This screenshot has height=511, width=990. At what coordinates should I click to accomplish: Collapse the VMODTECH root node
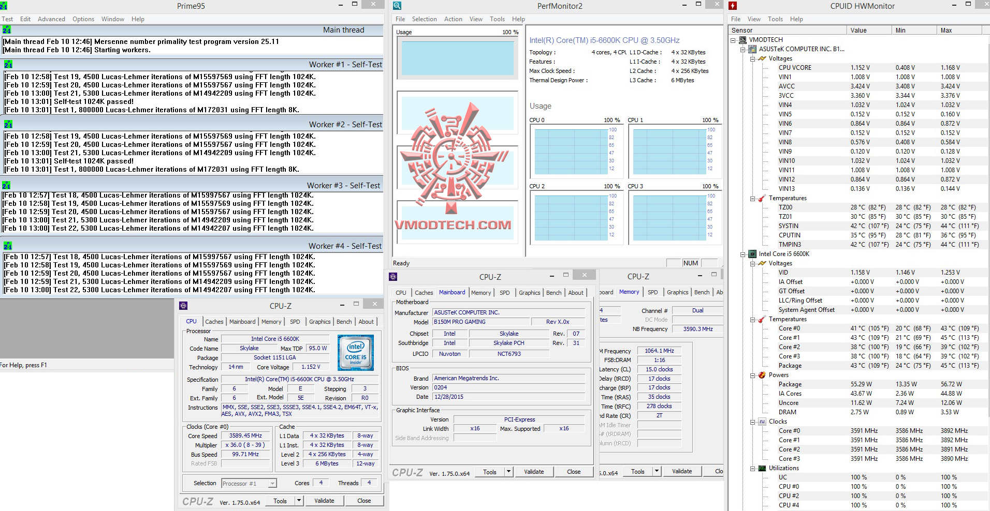733,40
